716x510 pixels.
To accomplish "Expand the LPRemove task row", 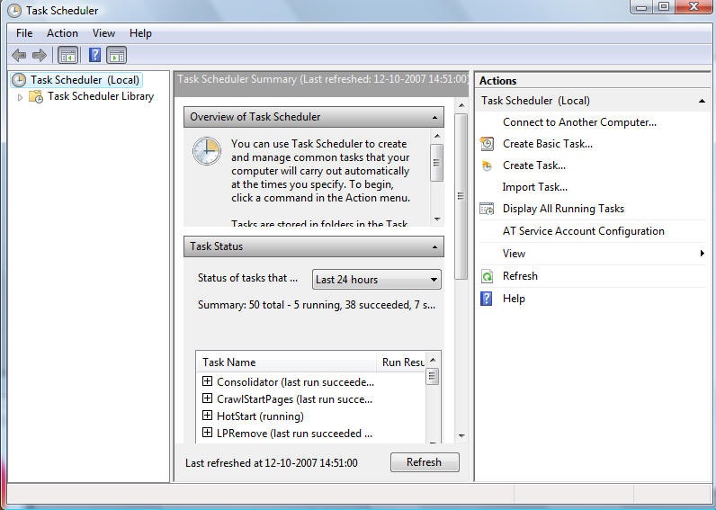I will coord(207,432).
